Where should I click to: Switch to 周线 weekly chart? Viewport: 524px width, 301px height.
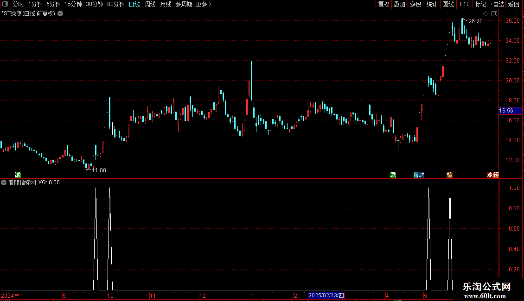point(150,4)
